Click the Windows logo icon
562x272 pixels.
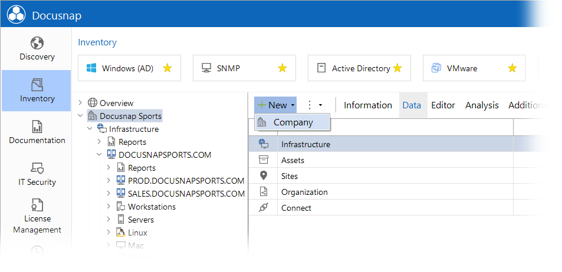pos(91,68)
